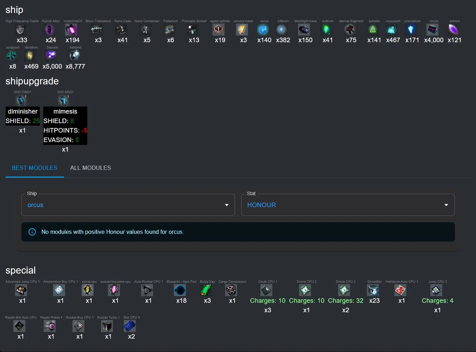Select the Ammunition Buy CPU 1 icon

59,290
